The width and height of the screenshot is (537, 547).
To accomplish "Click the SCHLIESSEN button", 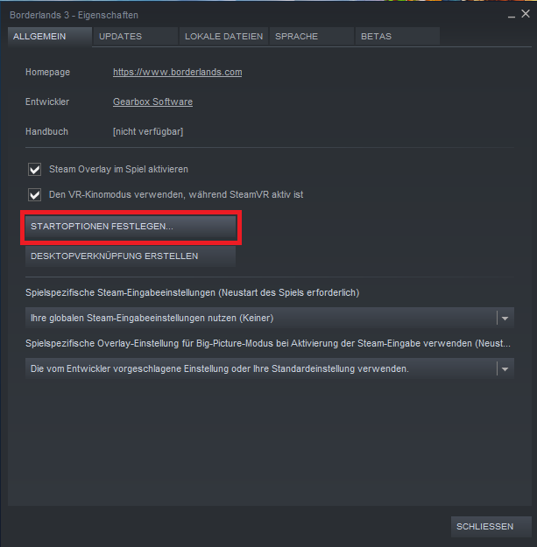I will pyautogui.click(x=491, y=527).
